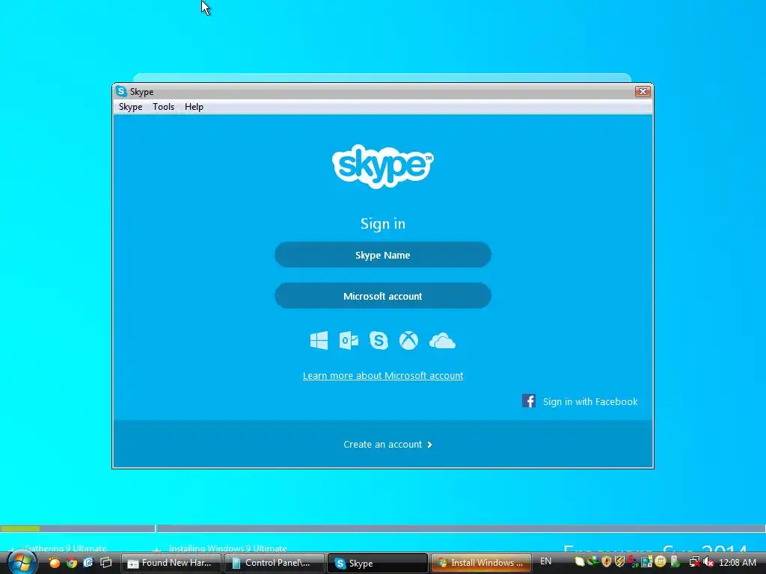Switch to Control Panel taskbar button

[x=275, y=563]
